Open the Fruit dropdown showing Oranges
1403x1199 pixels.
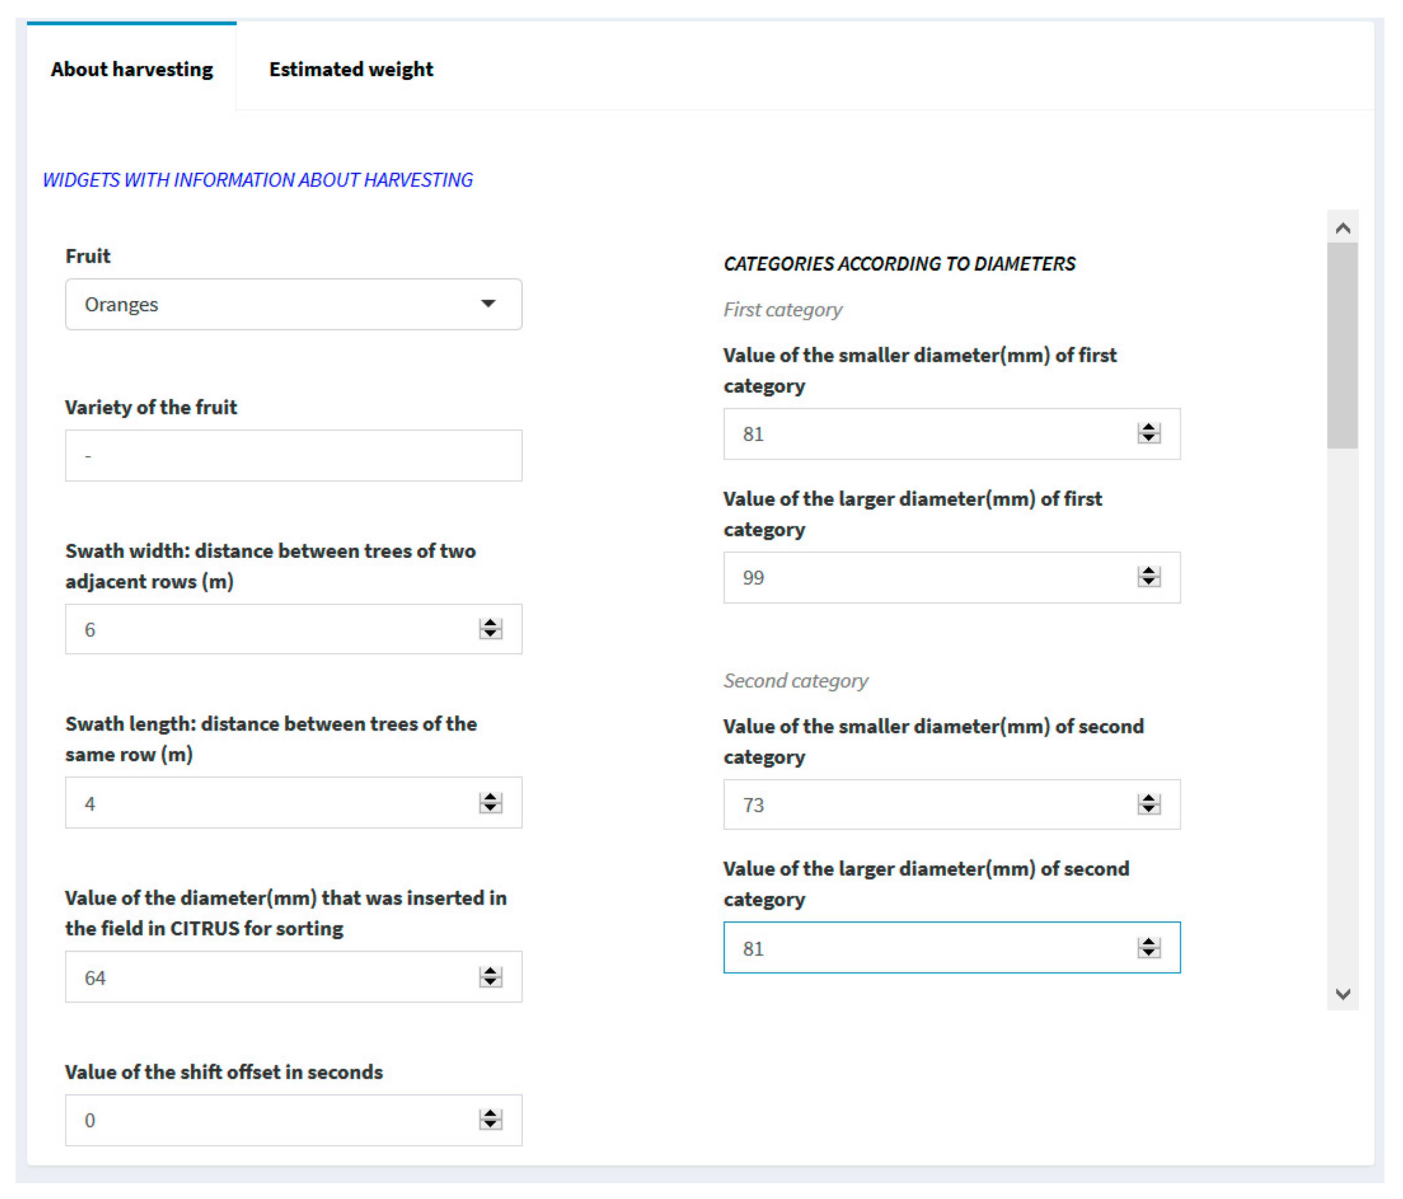293,304
